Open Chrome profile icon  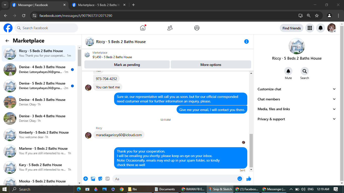[x=329, y=16]
